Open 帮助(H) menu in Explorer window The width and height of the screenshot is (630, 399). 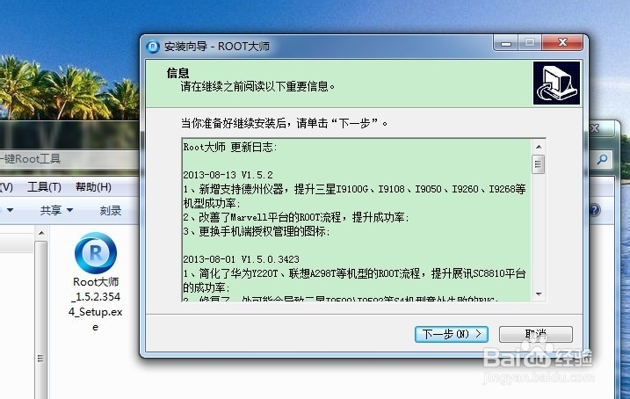pos(93,187)
